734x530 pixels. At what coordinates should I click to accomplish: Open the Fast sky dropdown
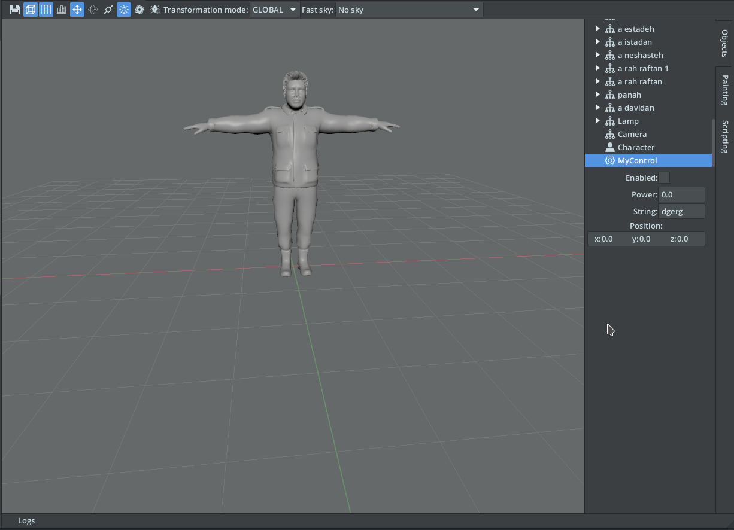(409, 10)
